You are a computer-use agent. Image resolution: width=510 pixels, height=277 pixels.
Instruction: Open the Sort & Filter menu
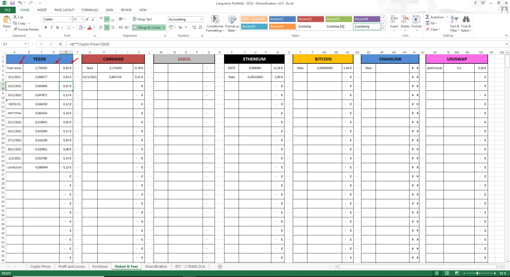(454, 24)
